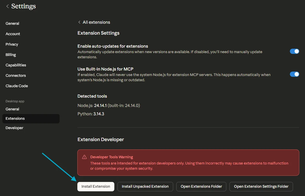Go to Account settings
The height and width of the screenshot is (196, 305).
[13, 34]
